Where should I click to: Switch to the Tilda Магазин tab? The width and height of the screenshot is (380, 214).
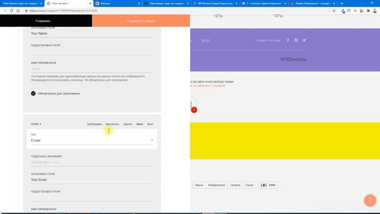69,4
